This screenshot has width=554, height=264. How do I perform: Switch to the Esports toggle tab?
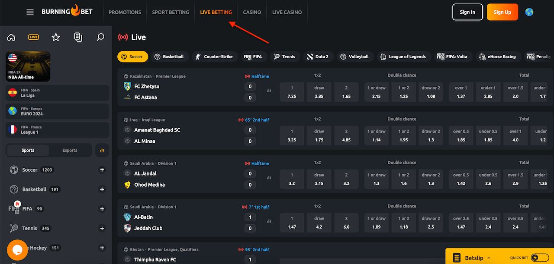[70, 150]
